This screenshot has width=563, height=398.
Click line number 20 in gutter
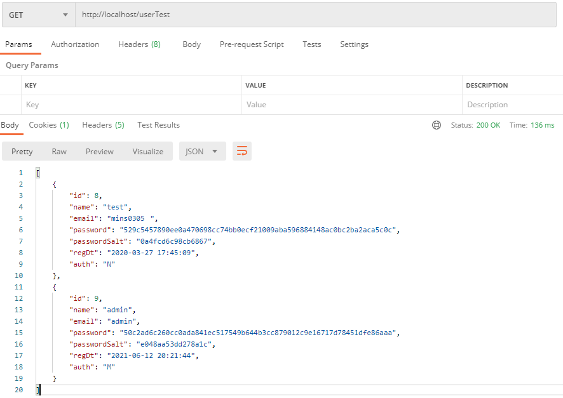(18, 390)
